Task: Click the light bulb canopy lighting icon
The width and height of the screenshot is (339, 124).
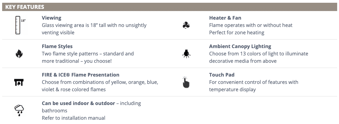Action: (186, 54)
